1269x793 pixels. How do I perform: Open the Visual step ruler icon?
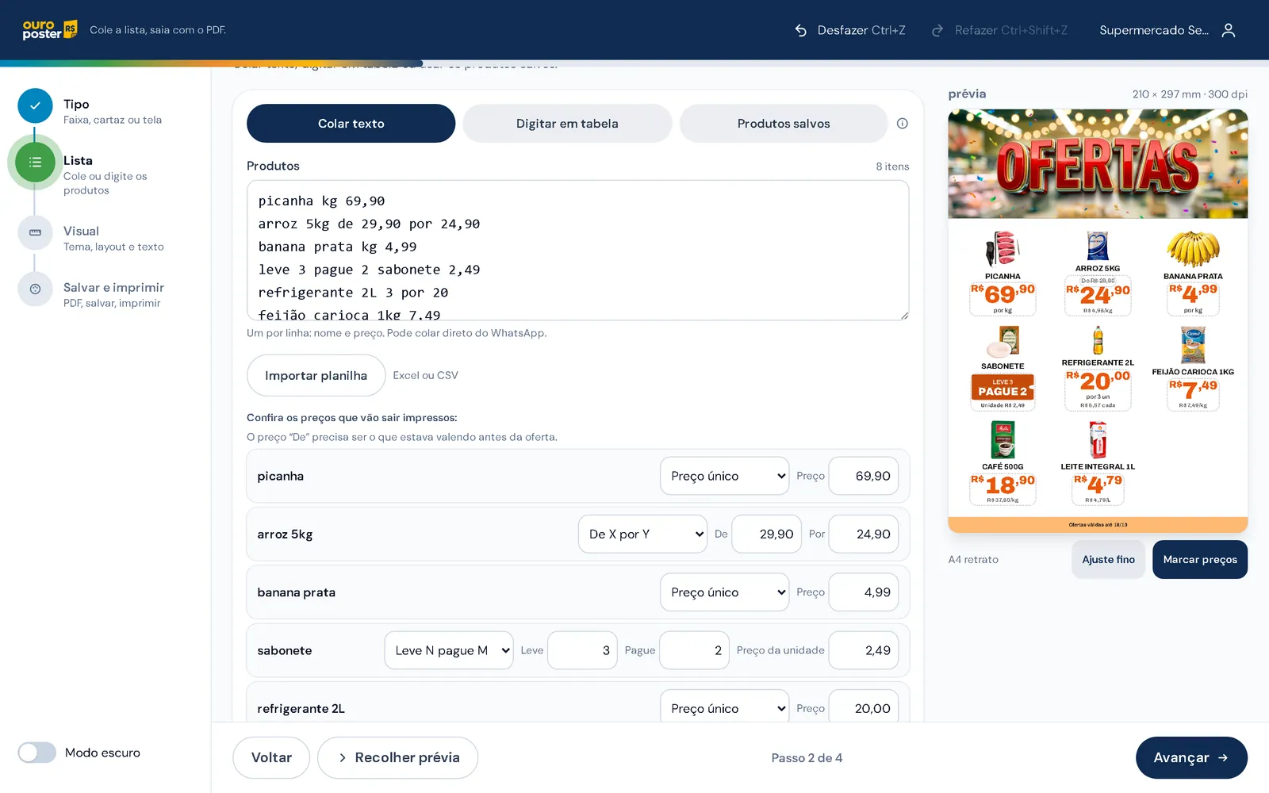[35, 233]
